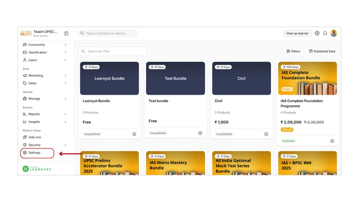Open user profile avatar

333,33
